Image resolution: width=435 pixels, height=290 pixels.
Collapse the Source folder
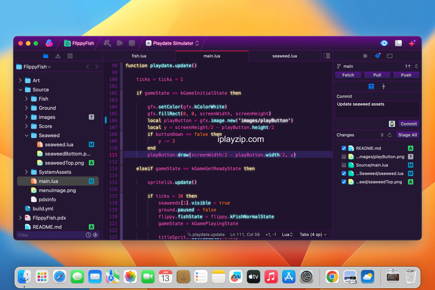click(20, 90)
